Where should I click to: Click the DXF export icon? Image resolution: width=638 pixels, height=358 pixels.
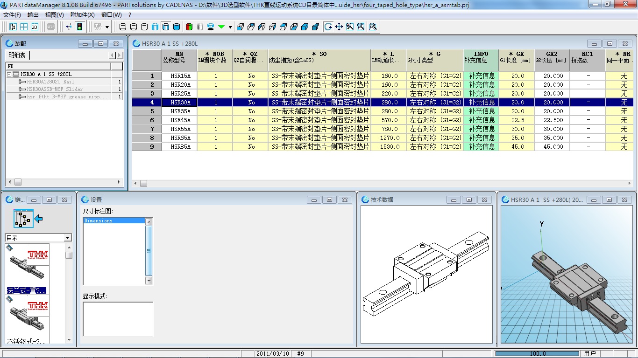(x=98, y=27)
